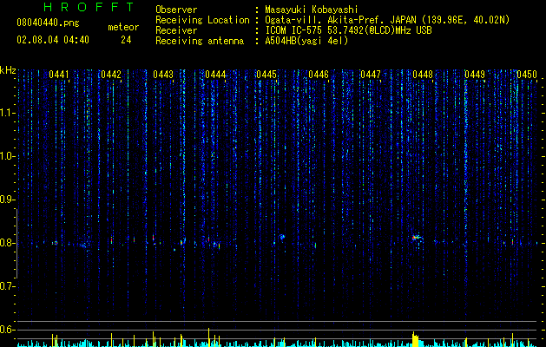Click the 0446 time marker
The width and height of the screenshot is (546, 347).
pyautogui.click(x=319, y=75)
